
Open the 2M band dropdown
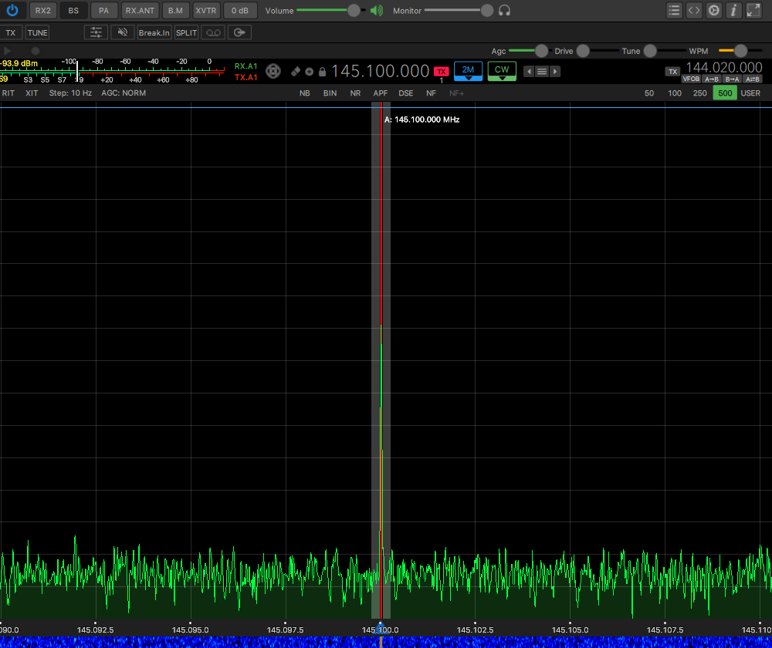coord(468,71)
